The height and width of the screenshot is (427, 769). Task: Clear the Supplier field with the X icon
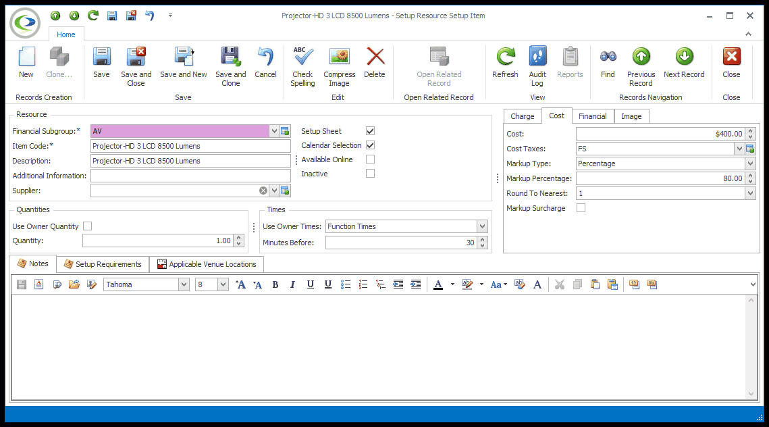tap(263, 191)
